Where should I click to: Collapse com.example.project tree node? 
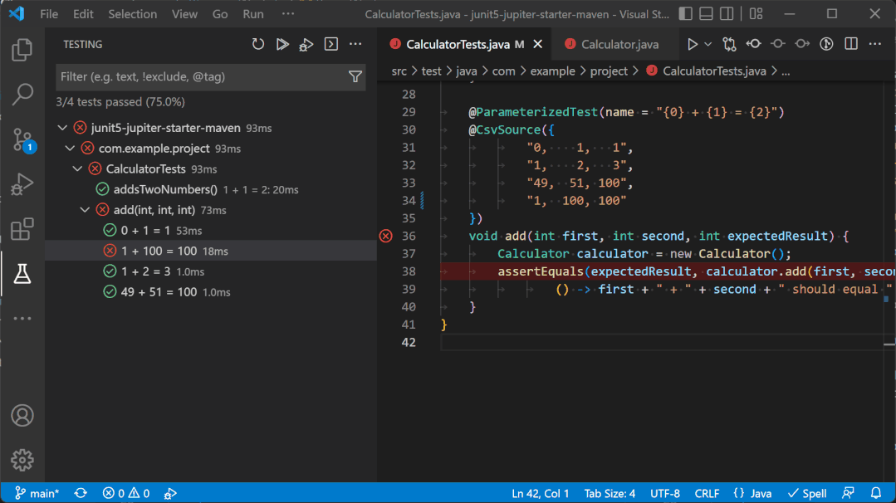[x=70, y=149]
